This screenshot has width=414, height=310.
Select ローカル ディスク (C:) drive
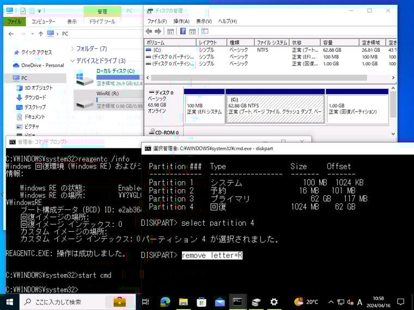point(109,78)
